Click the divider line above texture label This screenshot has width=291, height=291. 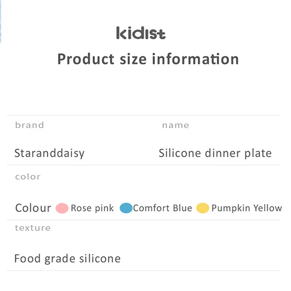[144, 220]
